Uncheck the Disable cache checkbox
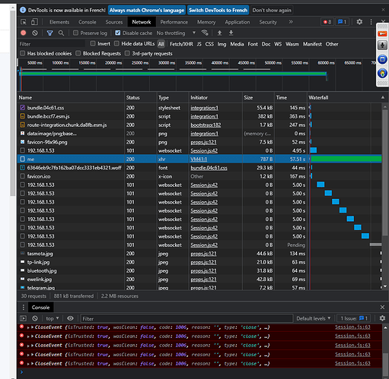Viewport: 389px width, 379px height. pos(118,33)
